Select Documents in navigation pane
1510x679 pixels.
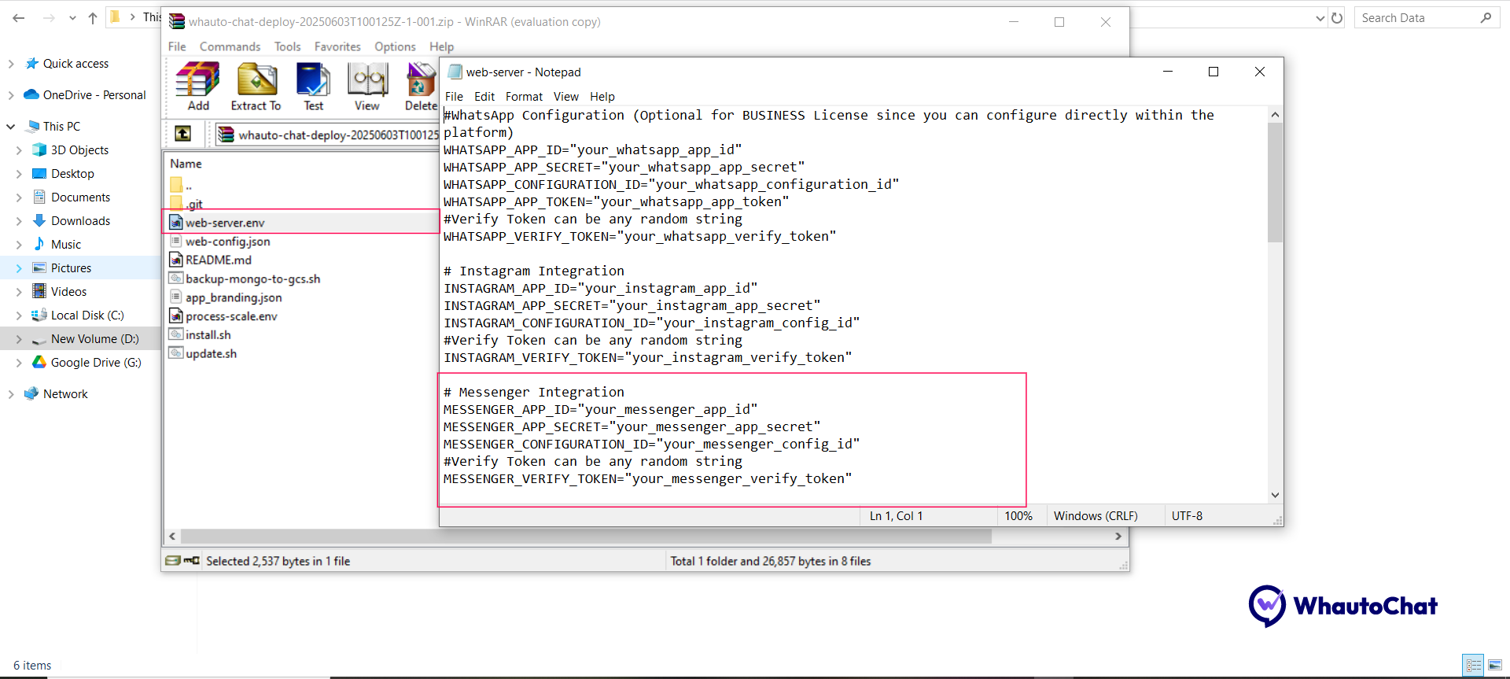click(x=80, y=197)
